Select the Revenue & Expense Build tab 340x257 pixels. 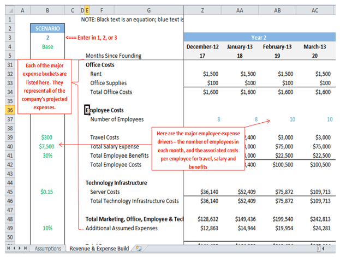[99, 248]
